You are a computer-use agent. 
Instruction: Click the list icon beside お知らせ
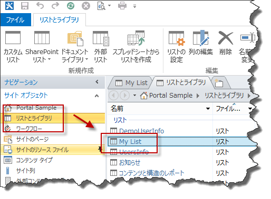pyautogui.click(x=113, y=162)
